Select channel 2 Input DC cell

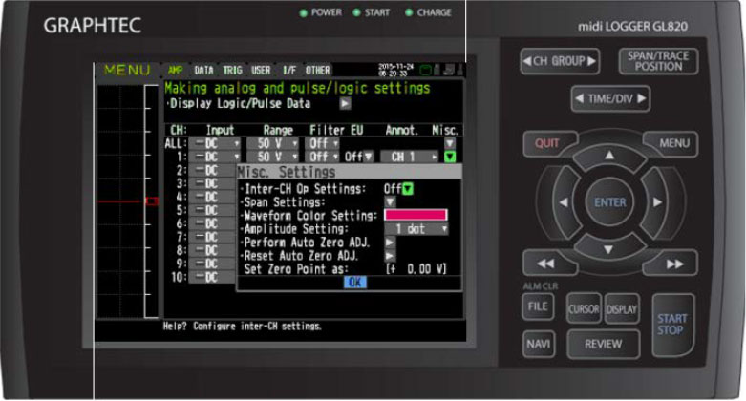click(212, 170)
